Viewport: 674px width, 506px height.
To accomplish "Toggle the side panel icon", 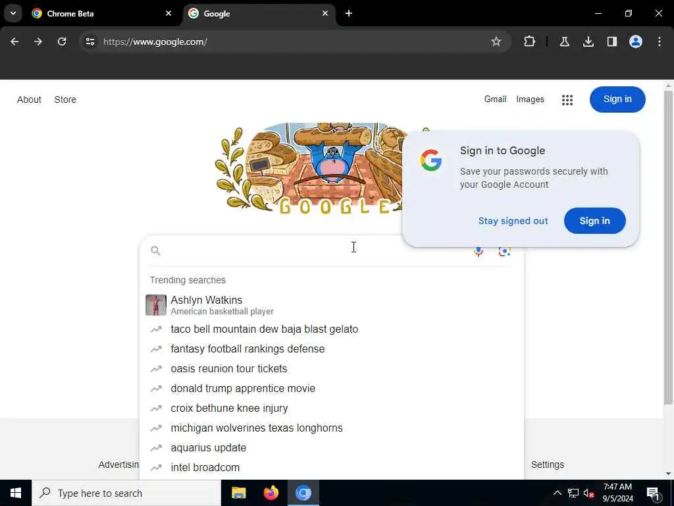I will point(611,42).
